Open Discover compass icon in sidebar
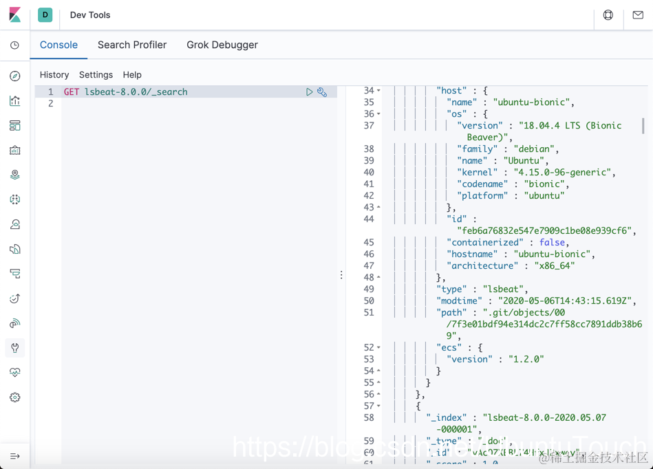The image size is (653, 469). [14, 76]
